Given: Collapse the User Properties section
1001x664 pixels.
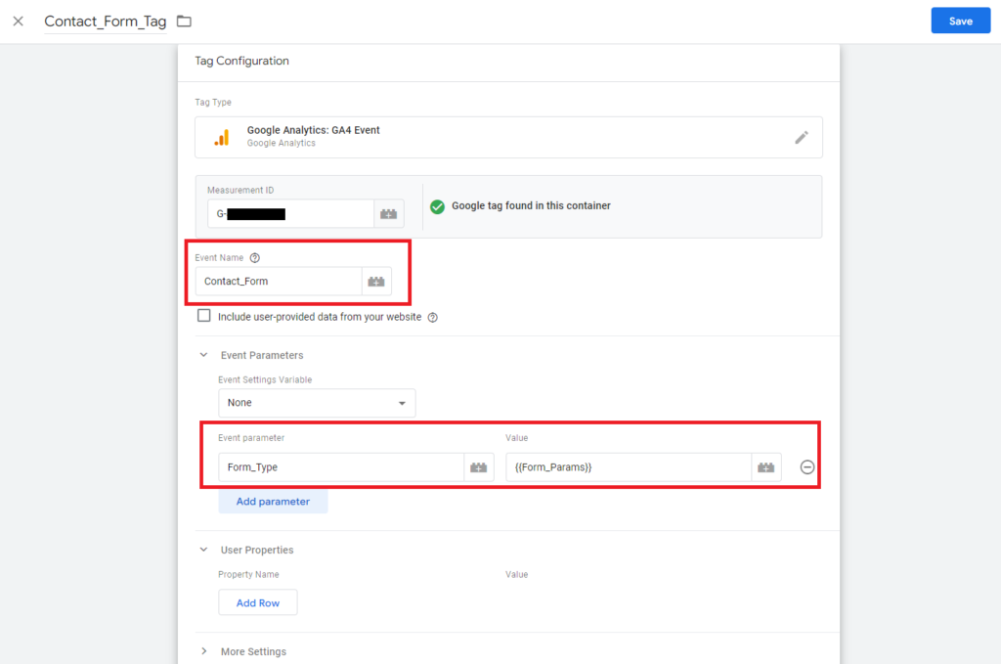Looking at the screenshot, I should (204, 550).
